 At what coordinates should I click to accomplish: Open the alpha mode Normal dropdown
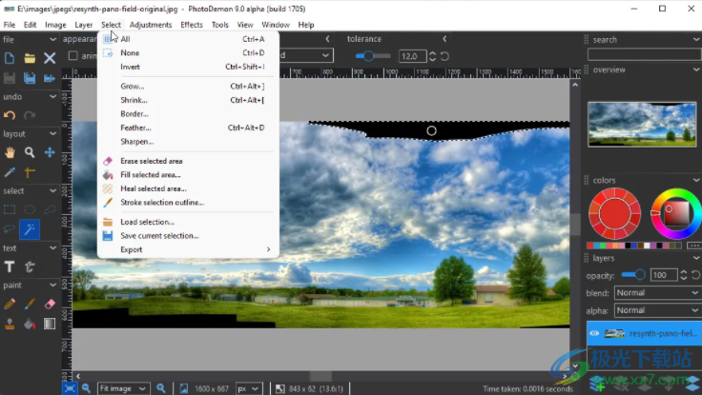[x=657, y=310]
